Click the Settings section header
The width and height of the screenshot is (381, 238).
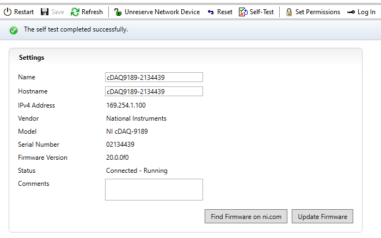point(32,57)
